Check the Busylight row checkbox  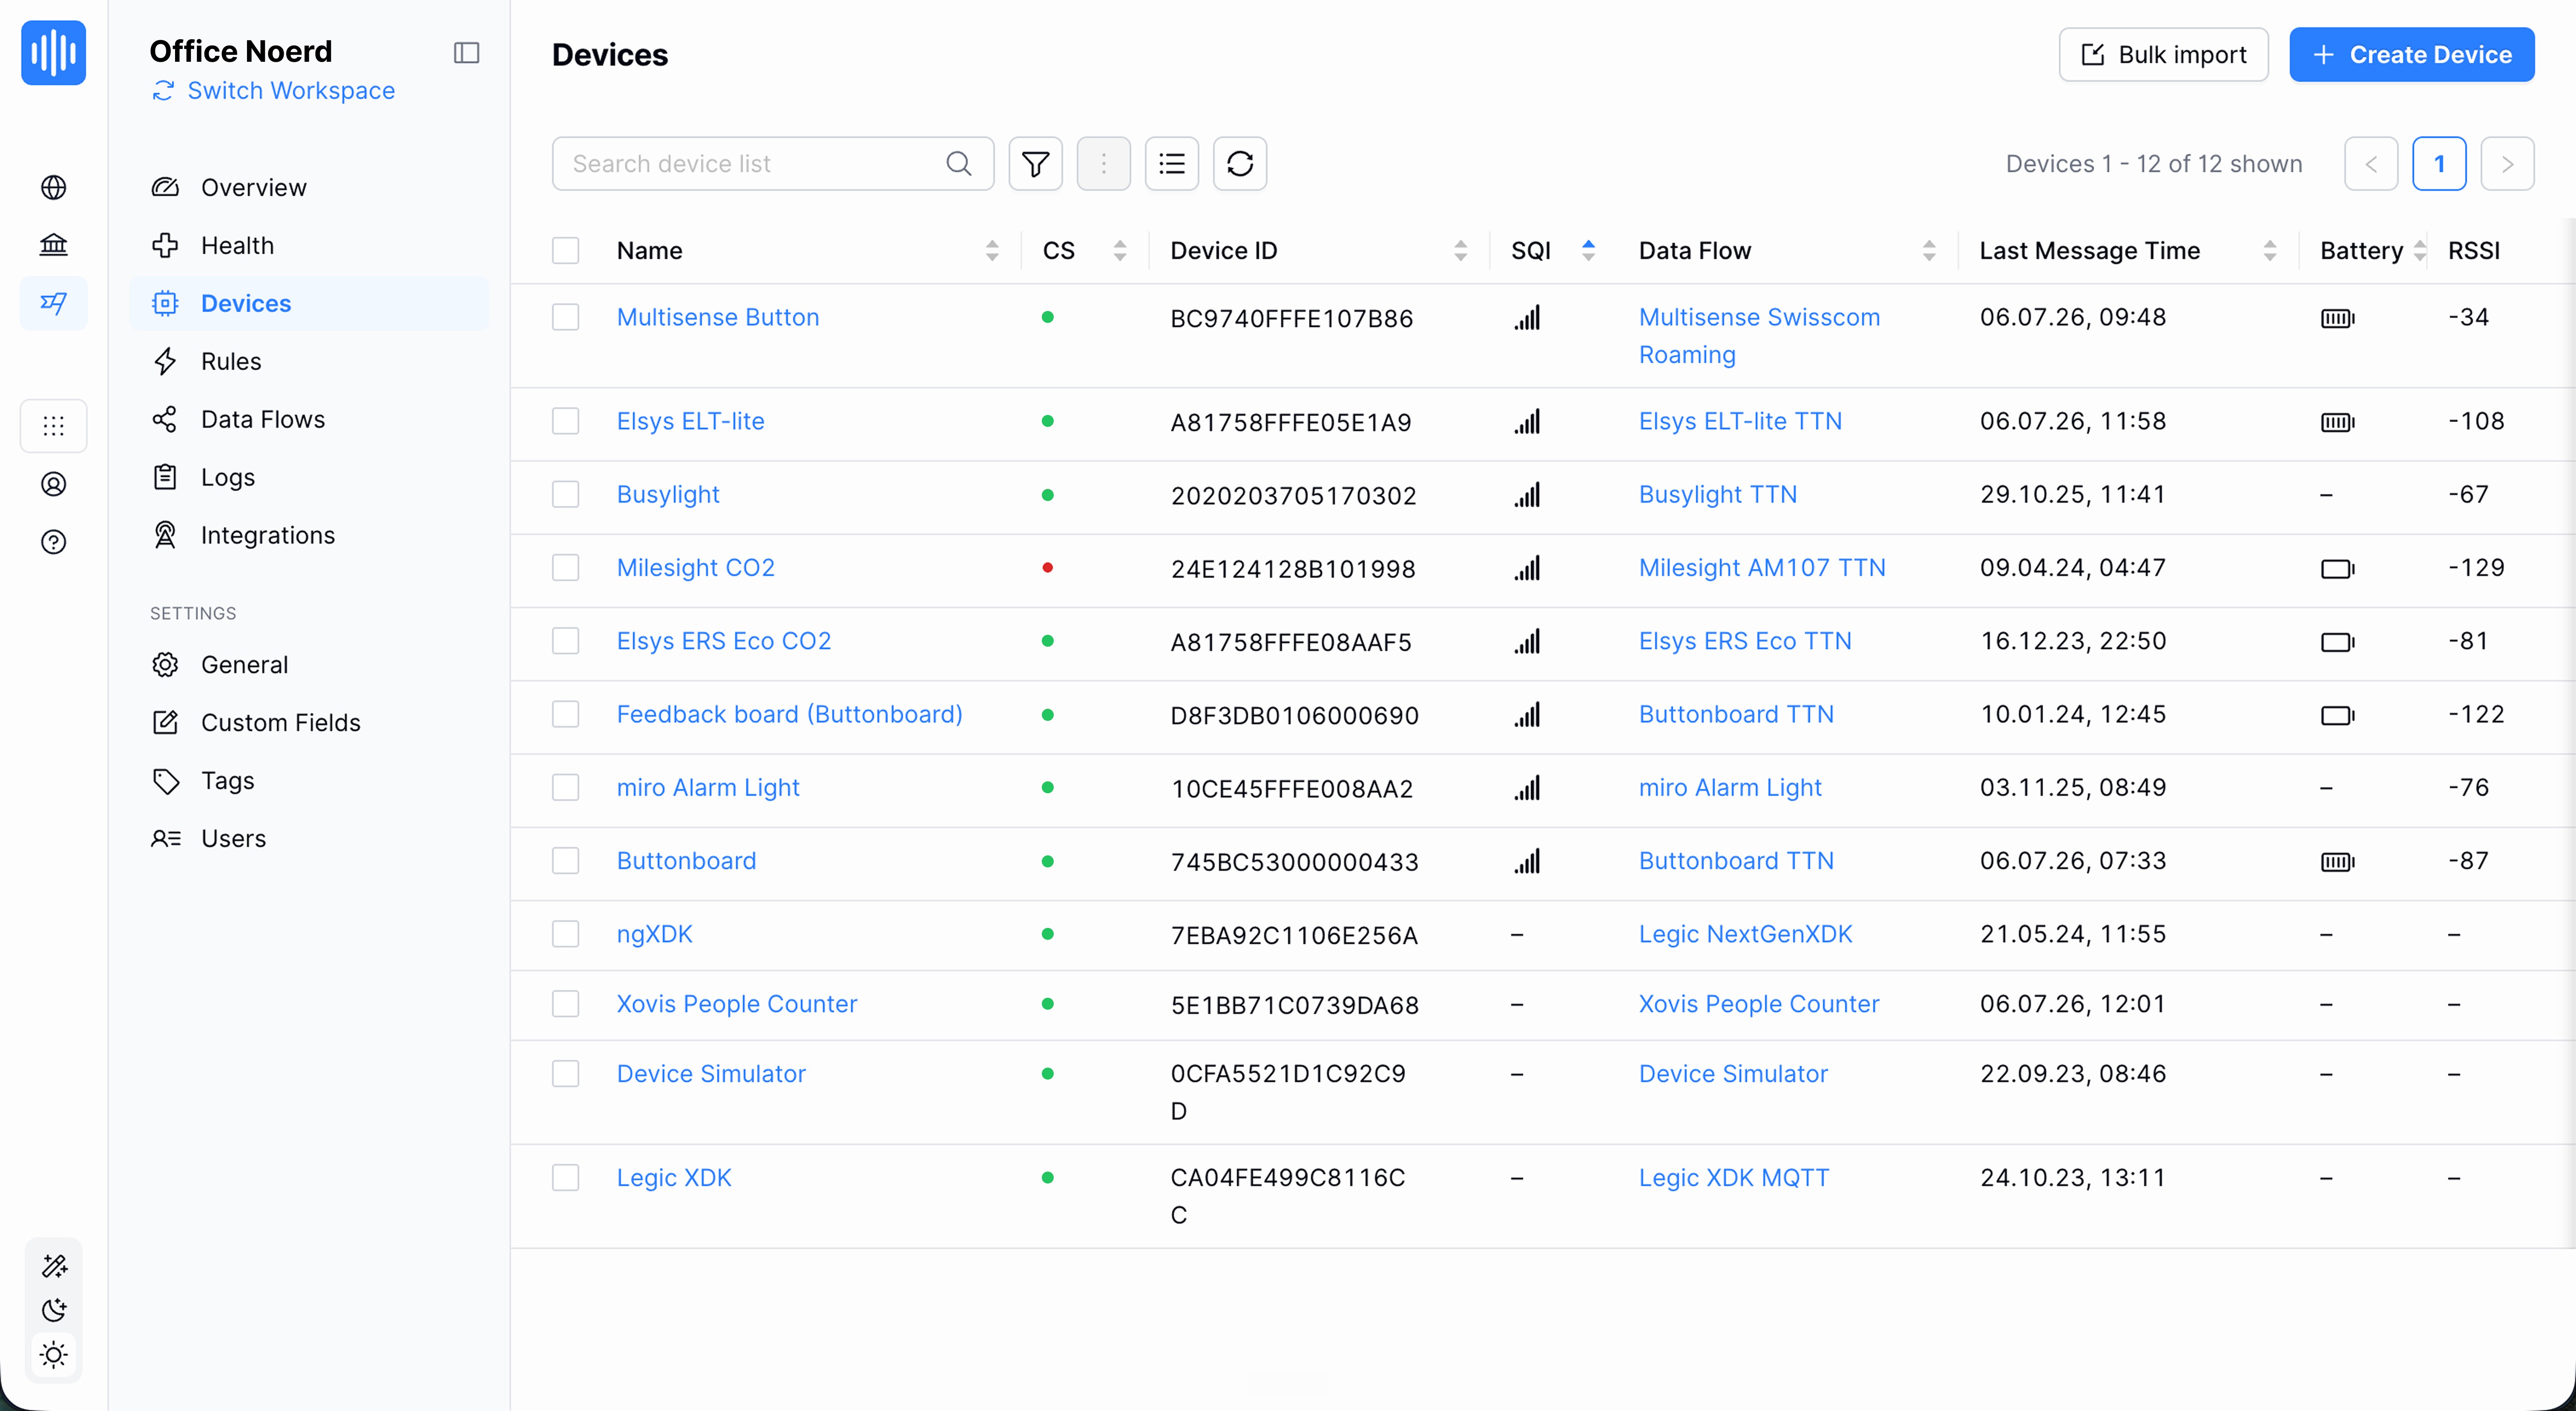click(565, 494)
